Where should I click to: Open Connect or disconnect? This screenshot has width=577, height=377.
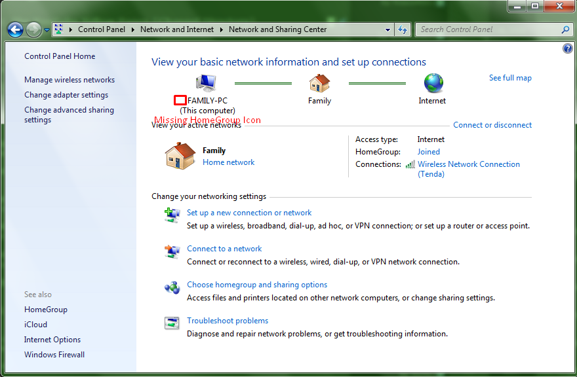(492, 124)
